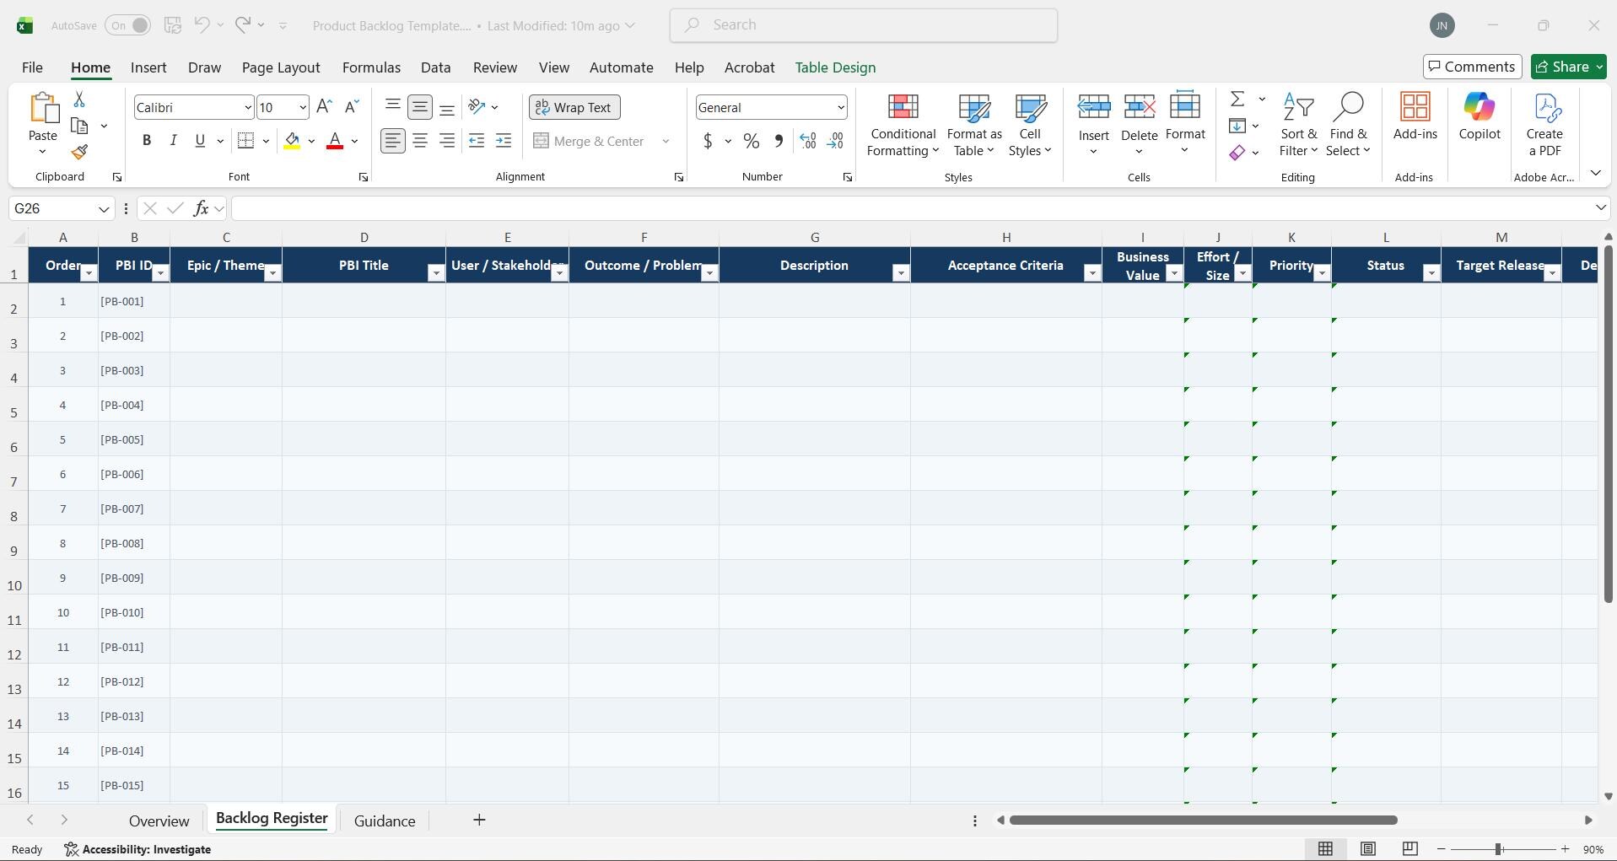Click in the Search box
The height and width of the screenshot is (861, 1617).
[864, 25]
